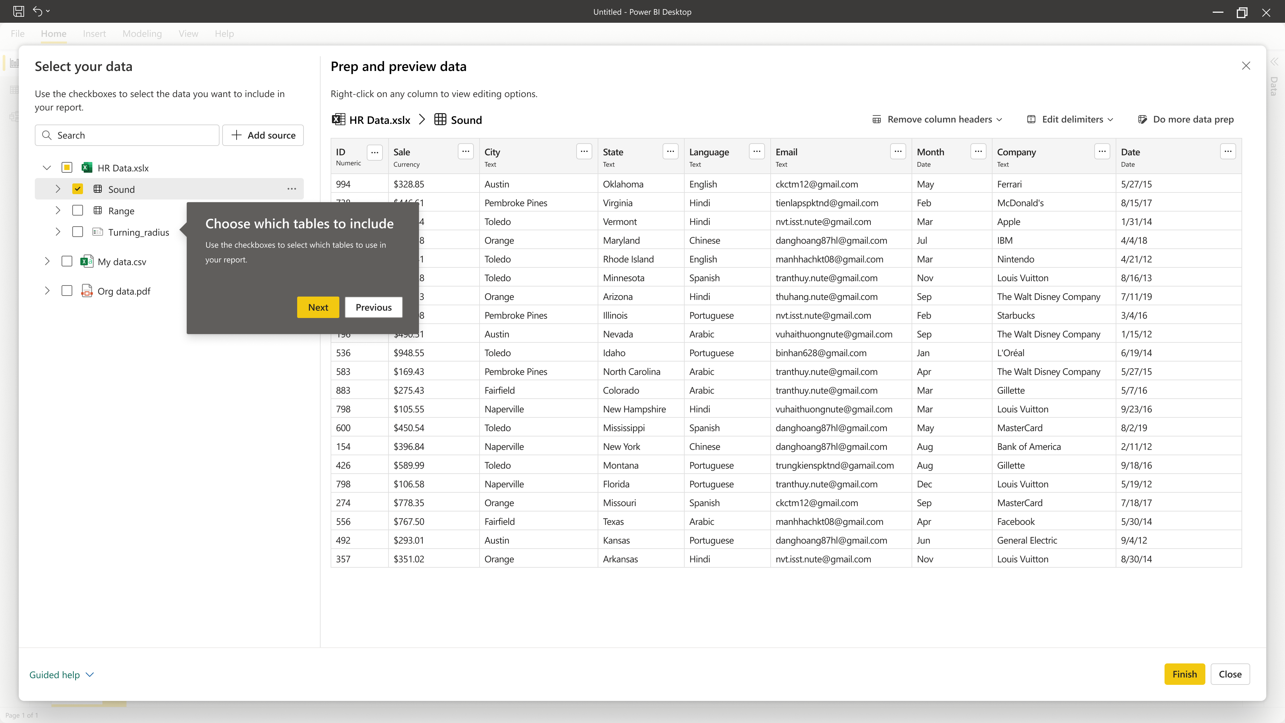Image resolution: width=1285 pixels, height=723 pixels.
Task: Check the Range table checkbox
Action: [77, 211]
